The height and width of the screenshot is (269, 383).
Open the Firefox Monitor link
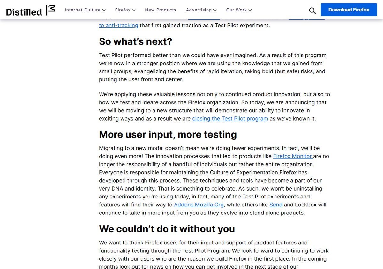coord(293,156)
